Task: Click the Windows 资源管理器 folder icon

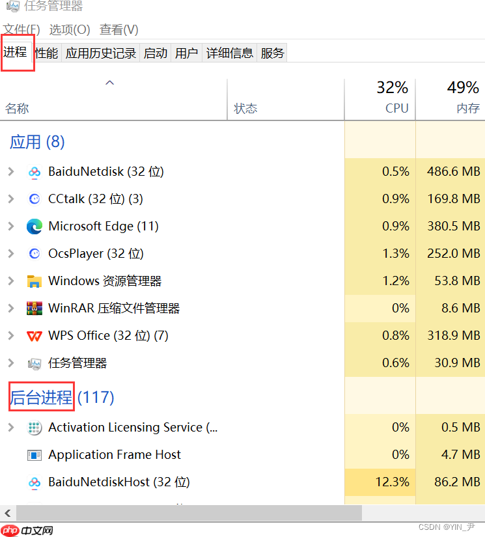Action: pyautogui.click(x=34, y=281)
